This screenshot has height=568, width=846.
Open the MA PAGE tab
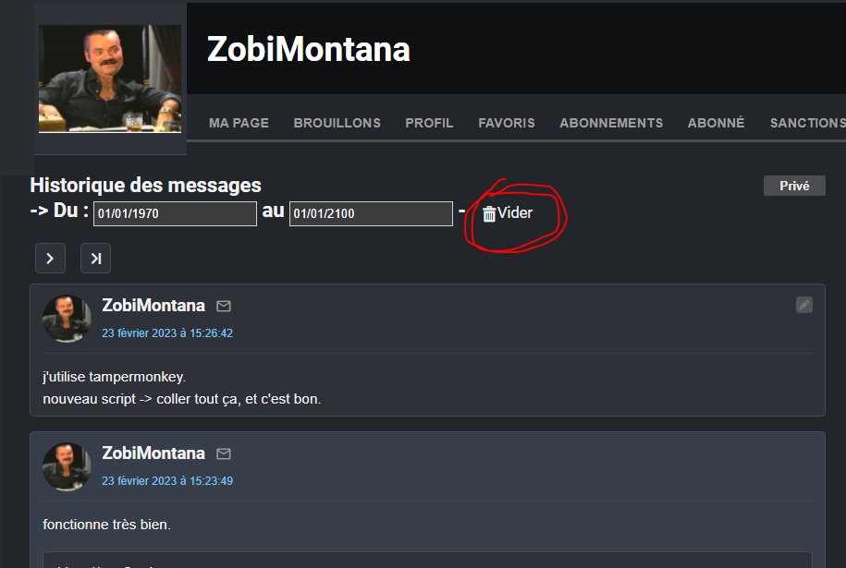[x=239, y=123]
